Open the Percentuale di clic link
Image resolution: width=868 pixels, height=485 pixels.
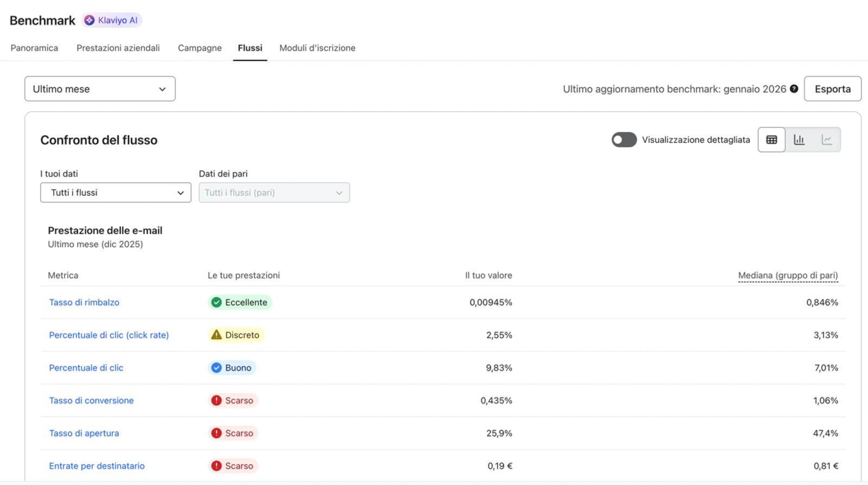pos(86,368)
